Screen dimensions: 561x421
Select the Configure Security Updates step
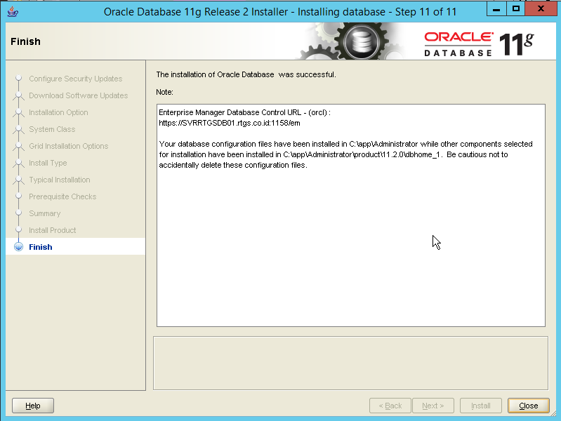(x=76, y=79)
